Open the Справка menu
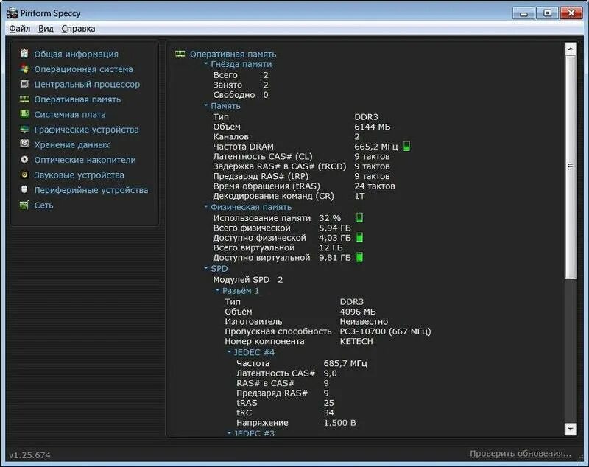This screenshot has height=467, width=589. pyautogui.click(x=78, y=29)
